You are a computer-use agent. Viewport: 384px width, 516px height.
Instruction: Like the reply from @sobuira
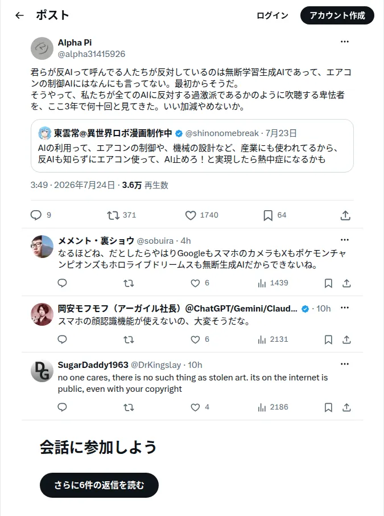coord(195,283)
